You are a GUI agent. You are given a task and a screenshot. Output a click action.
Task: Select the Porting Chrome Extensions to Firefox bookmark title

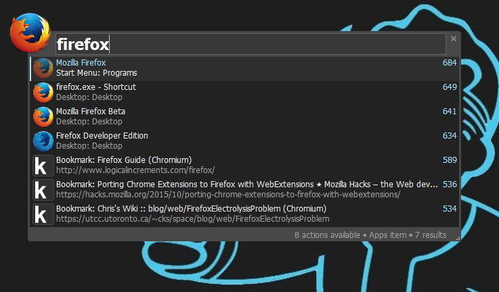247,185
